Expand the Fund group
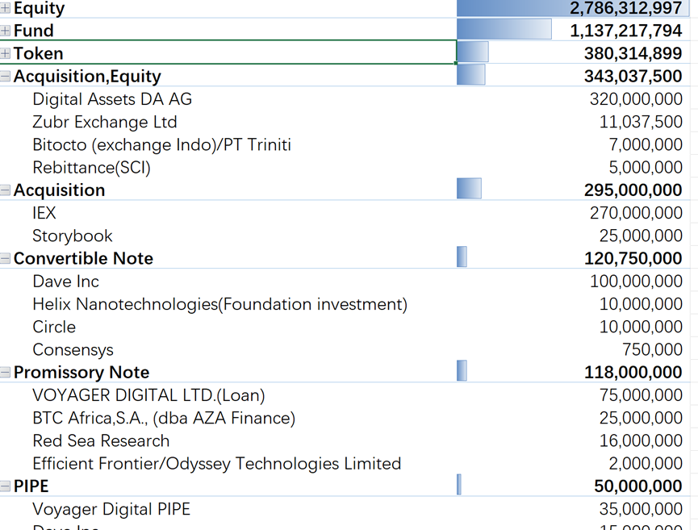698x530 pixels. 6,30
